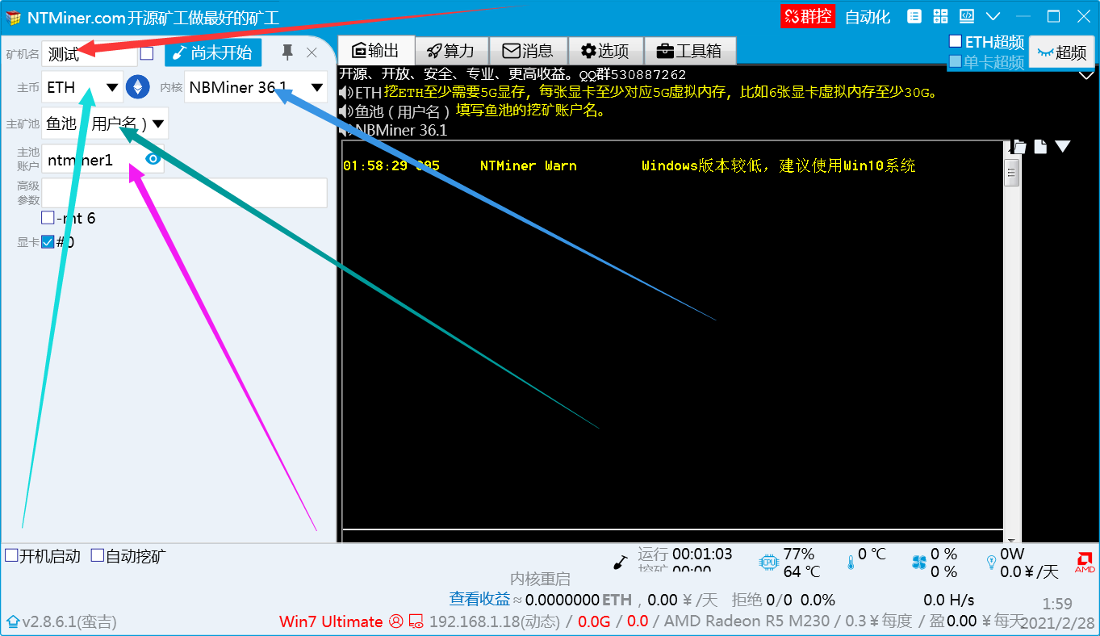
Task: Enable 自动挖矿 checkbox
Action: (98, 556)
